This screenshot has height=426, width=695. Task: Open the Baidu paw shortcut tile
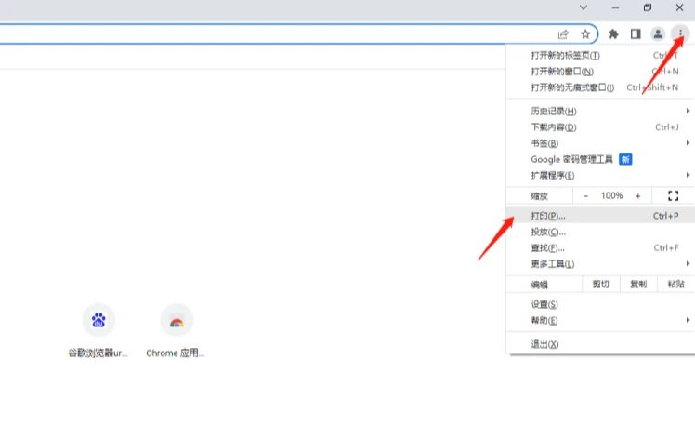tap(98, 320)
